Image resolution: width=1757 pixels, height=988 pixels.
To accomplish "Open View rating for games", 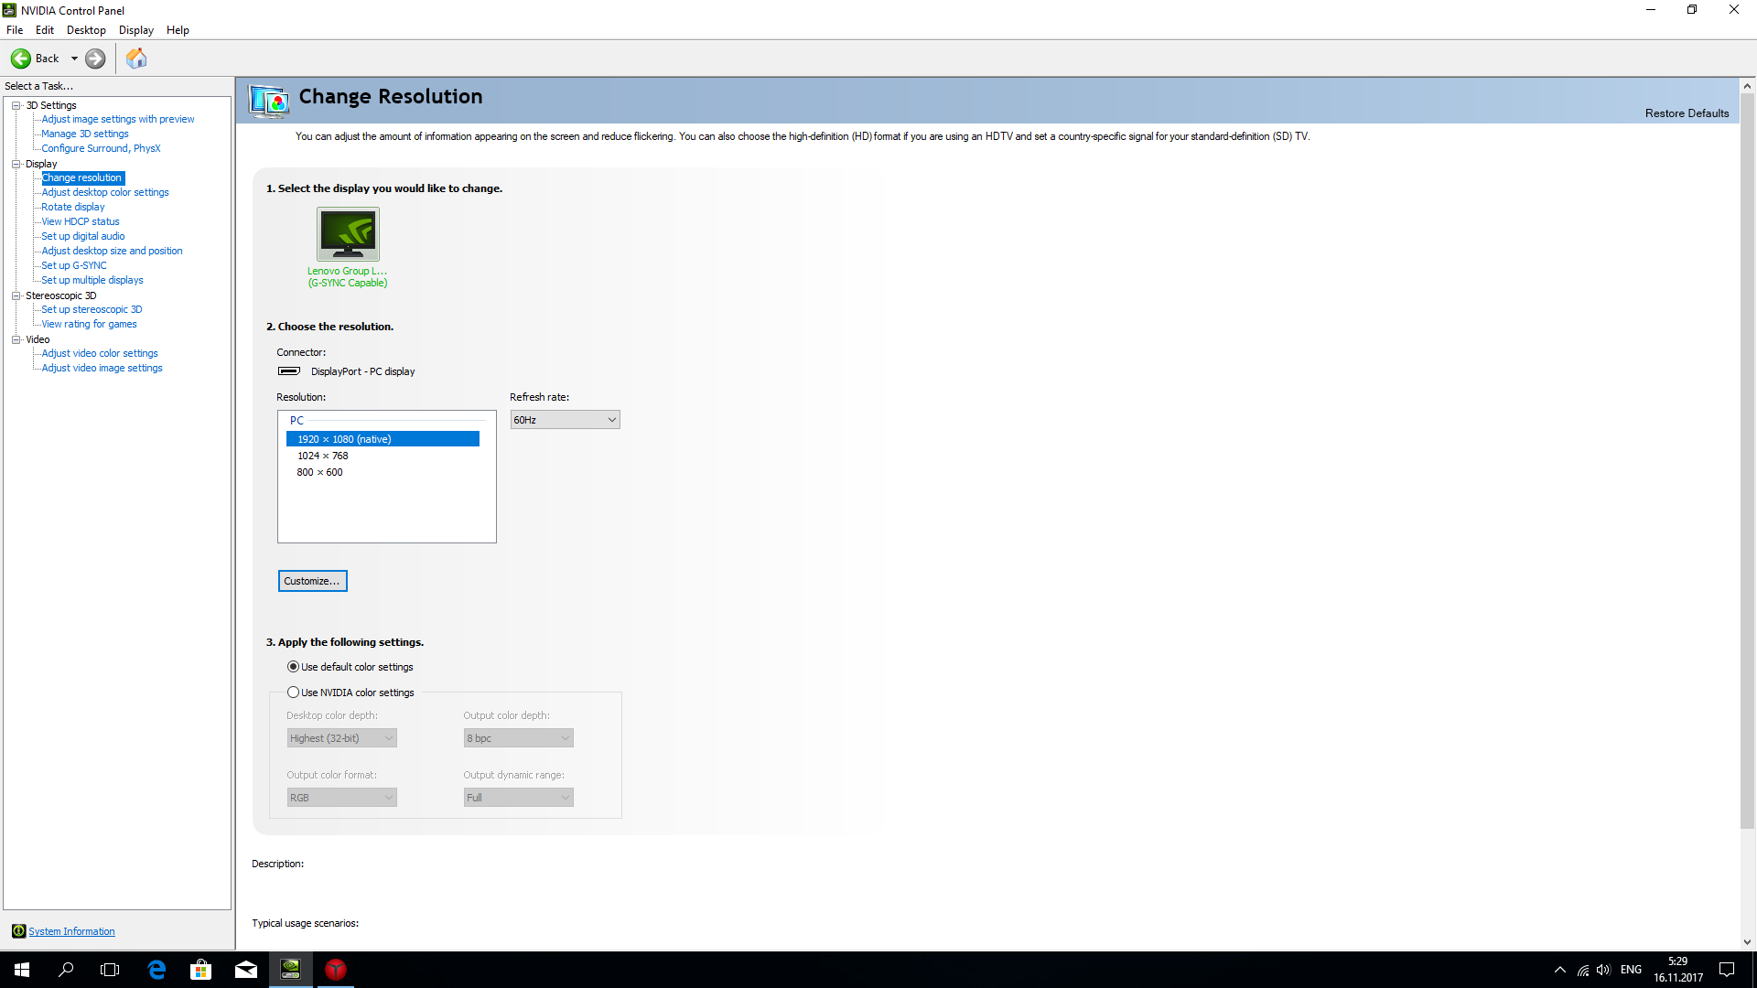I will click(89, 324).
